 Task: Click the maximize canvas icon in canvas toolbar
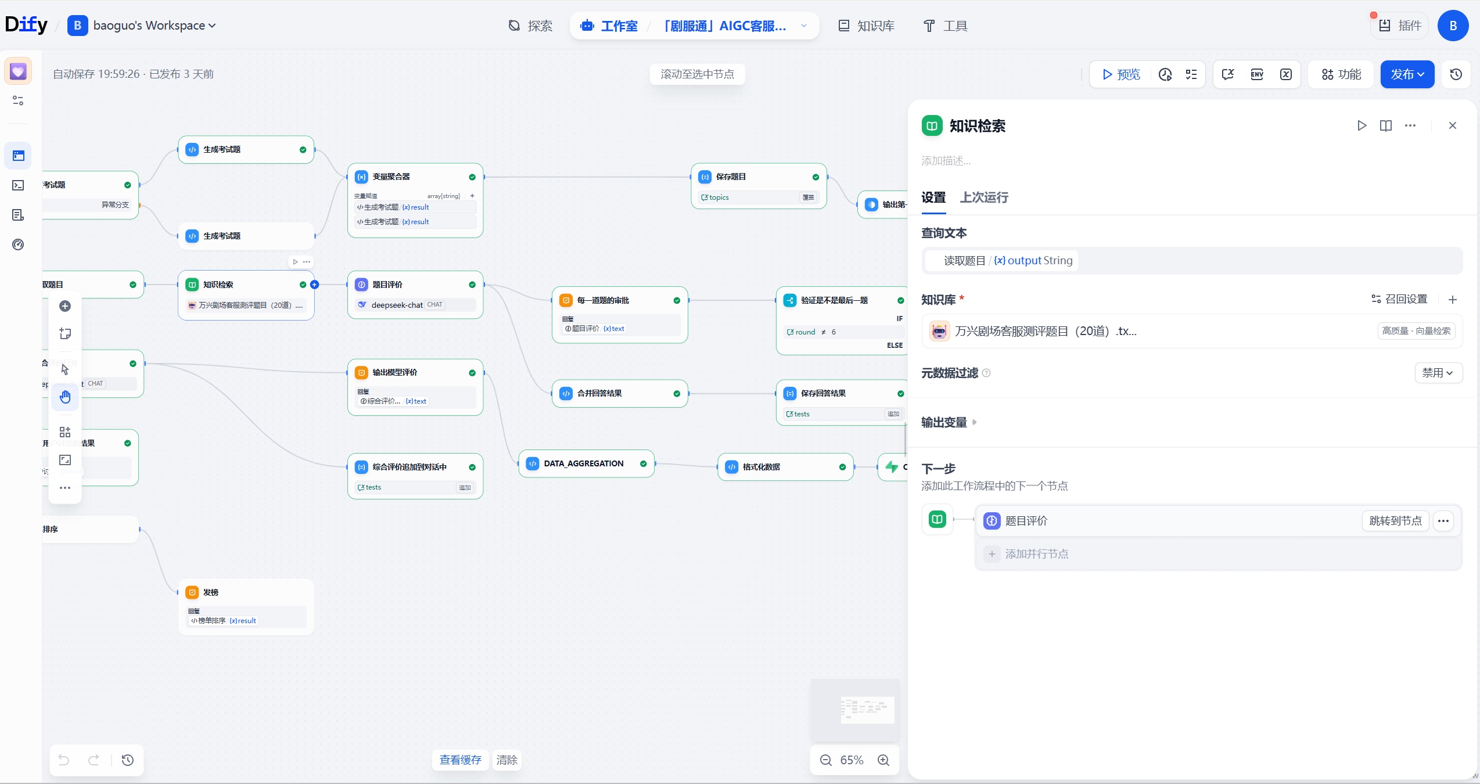tap(65, 460)
